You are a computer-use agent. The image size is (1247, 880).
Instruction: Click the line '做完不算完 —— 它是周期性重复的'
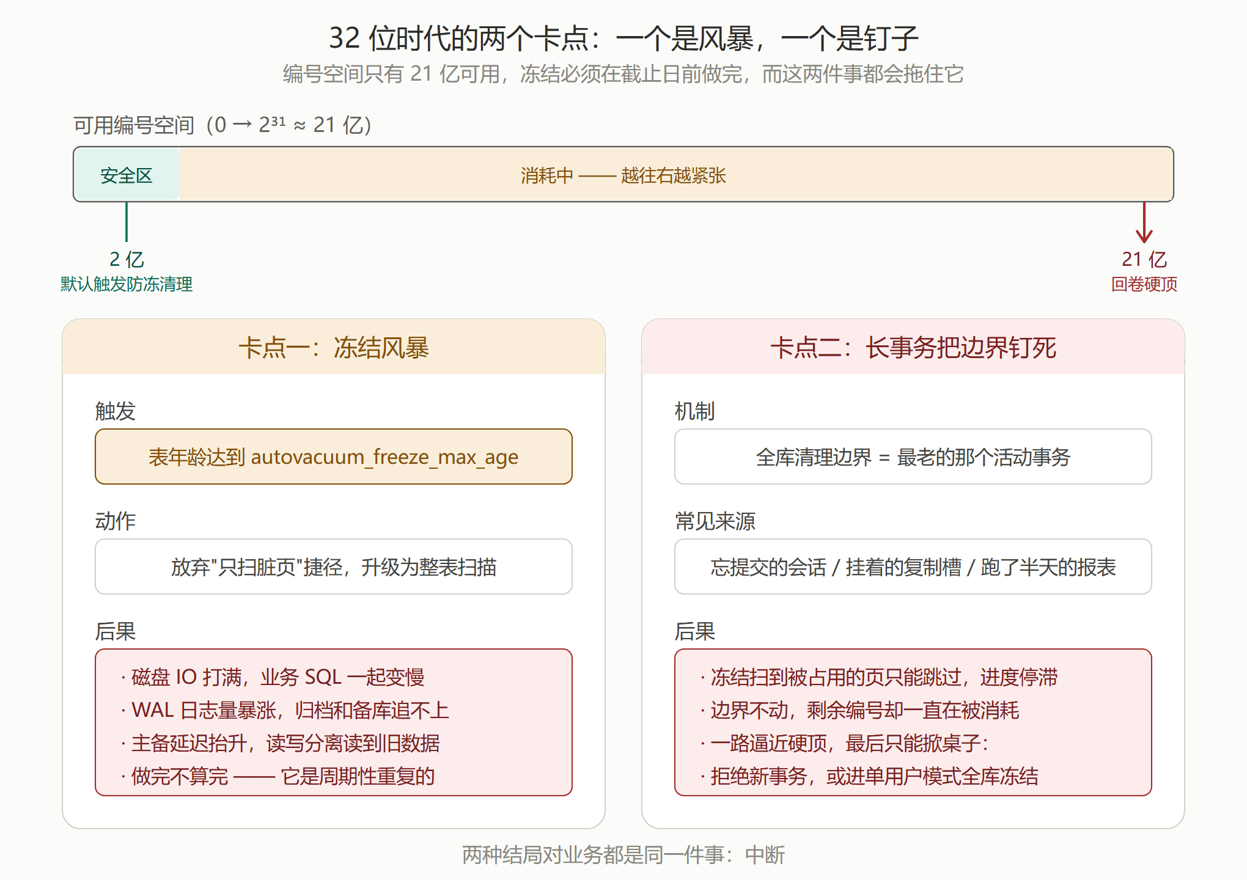[x=278, y=776]
